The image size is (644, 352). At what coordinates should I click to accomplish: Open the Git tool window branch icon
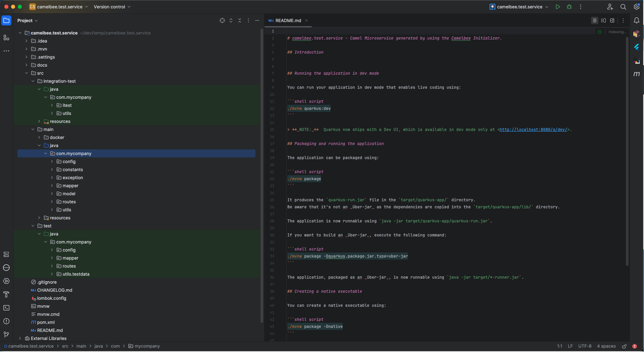(x=6, y=334)
